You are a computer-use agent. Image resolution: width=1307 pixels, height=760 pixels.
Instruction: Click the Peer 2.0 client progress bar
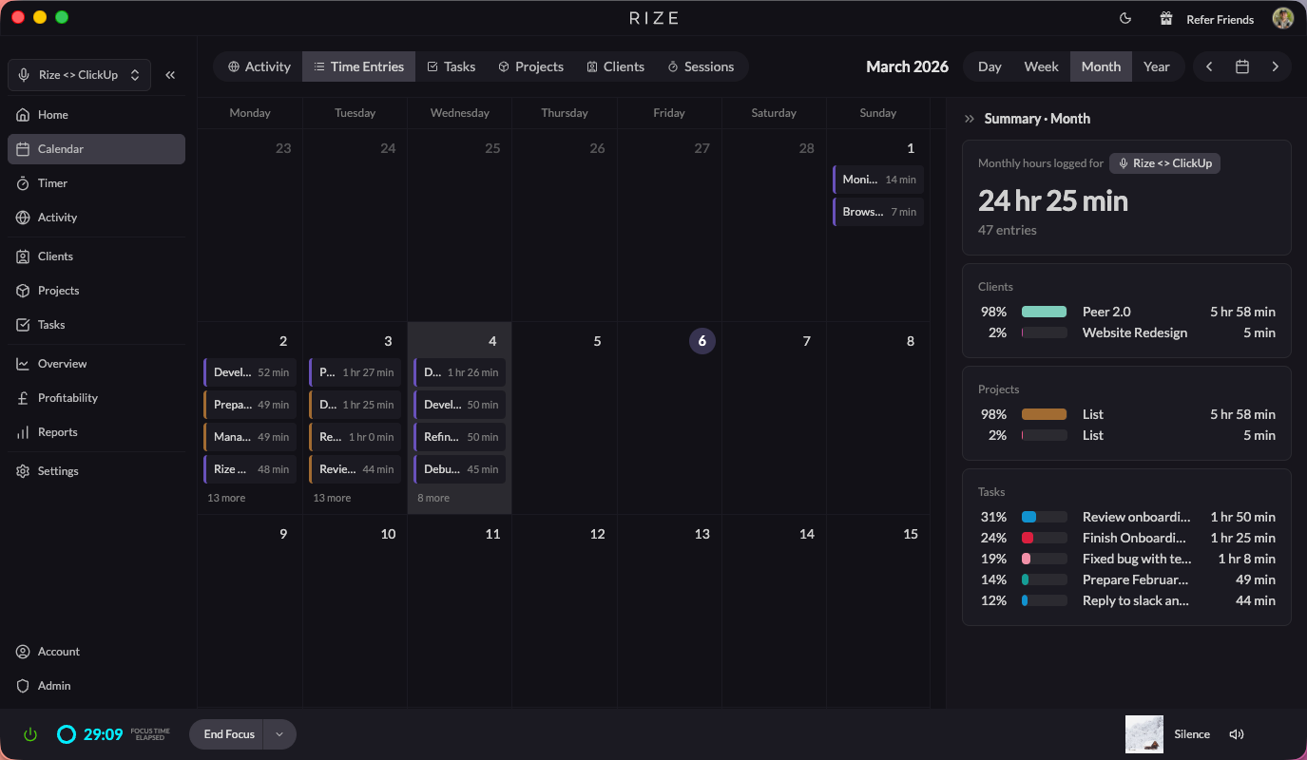coord(1044,312)
